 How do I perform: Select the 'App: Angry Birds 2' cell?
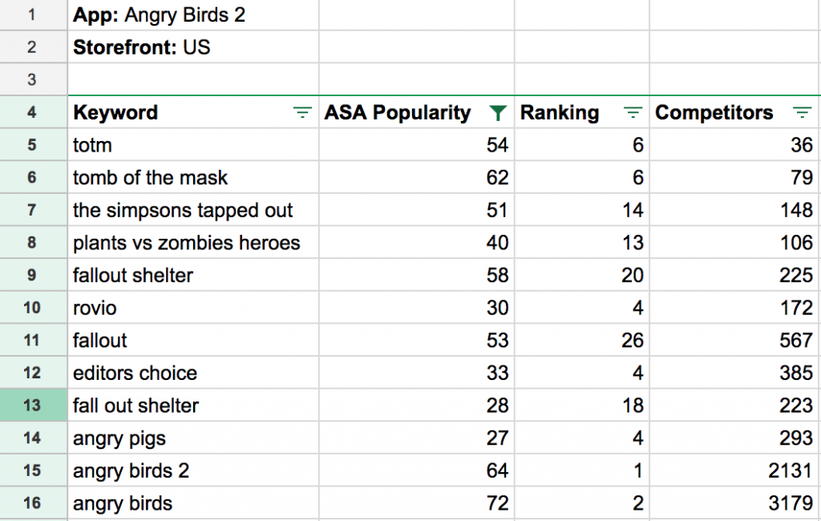[x=193, y=14]
